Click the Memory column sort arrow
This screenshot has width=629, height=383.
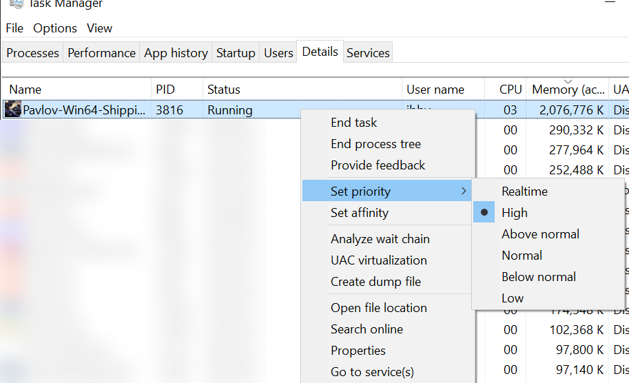(x=568, y=81)
